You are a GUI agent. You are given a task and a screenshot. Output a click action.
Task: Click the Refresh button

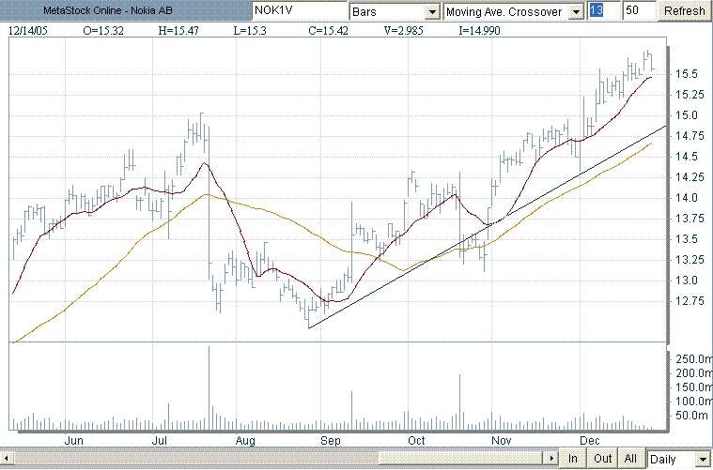coord(684,11)
